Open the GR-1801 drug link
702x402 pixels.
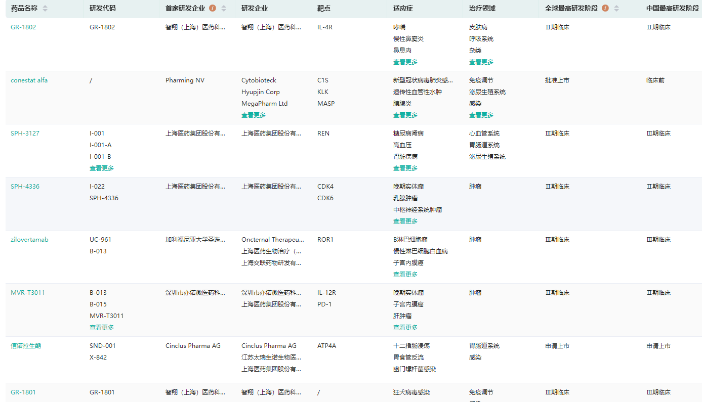[x=23, y=392]
